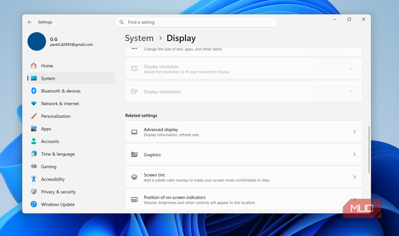This screenshot has width=399, height=236.
Task: Expand Screen tint via its chevron
Action: 355,177
